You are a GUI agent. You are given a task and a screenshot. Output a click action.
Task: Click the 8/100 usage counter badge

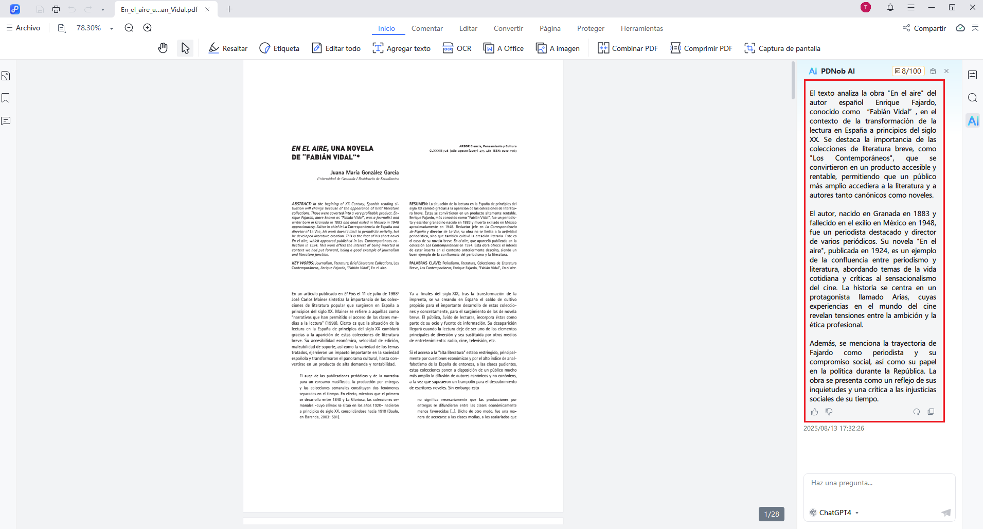point(908,71)
